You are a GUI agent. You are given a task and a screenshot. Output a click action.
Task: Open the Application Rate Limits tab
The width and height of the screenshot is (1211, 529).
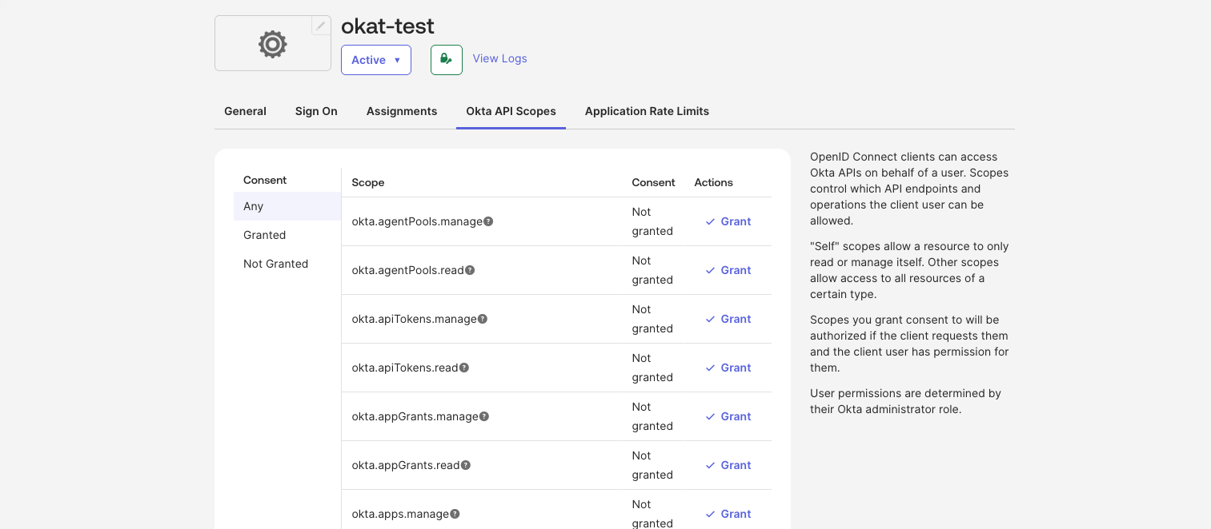click(647, 111)
